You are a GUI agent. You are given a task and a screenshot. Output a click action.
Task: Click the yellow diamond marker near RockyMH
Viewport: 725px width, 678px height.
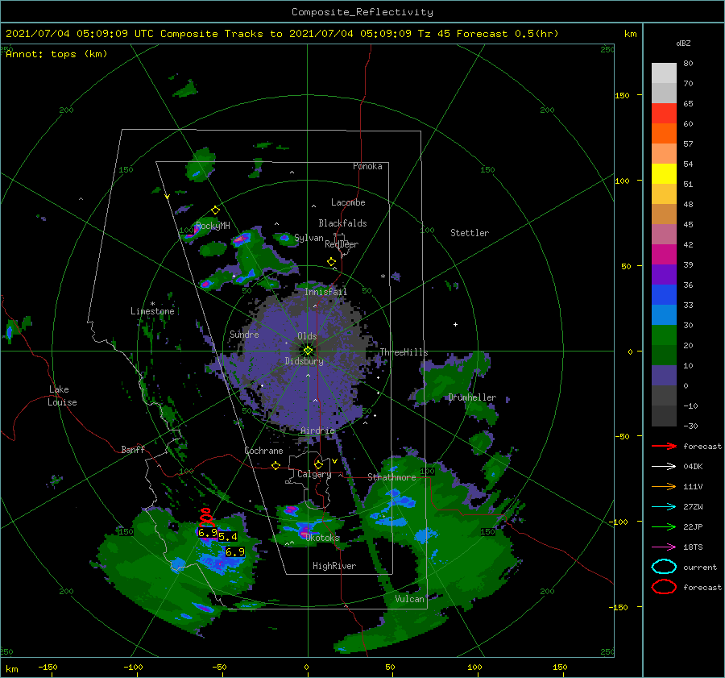(x=215, y=210)
